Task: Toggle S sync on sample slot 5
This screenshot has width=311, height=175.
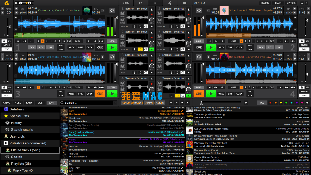Action: (172, 26)
